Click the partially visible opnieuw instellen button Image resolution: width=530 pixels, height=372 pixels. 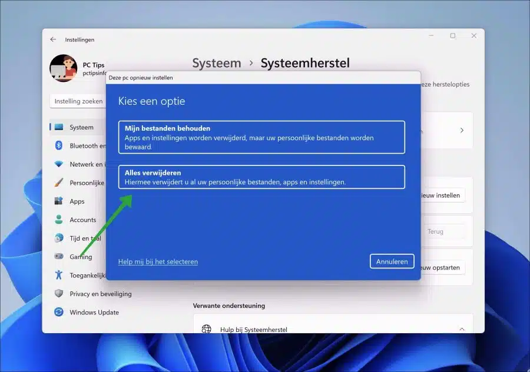442,195
